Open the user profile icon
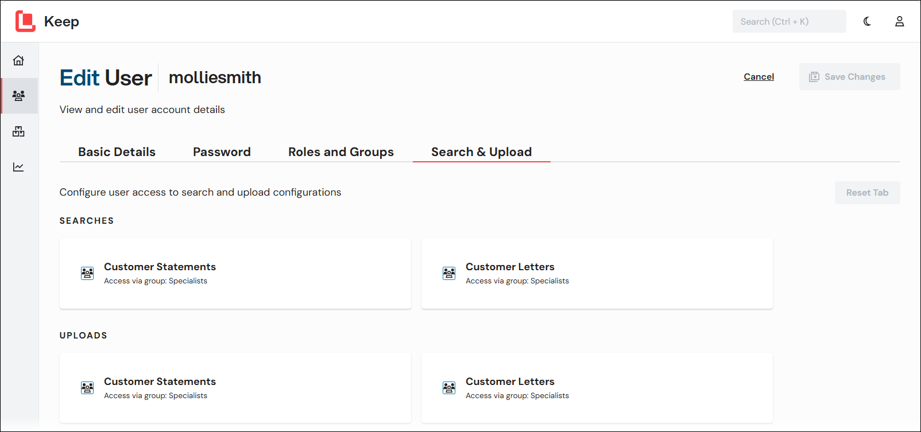The height and width of the screenshot is (432, 921). [x=899, y=21]
